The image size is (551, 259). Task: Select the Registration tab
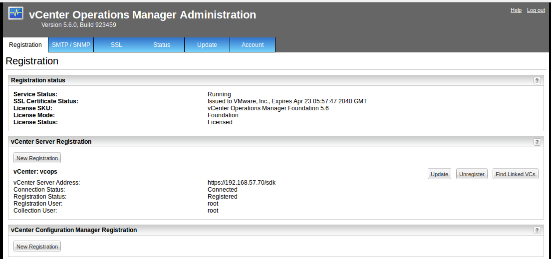25,45
